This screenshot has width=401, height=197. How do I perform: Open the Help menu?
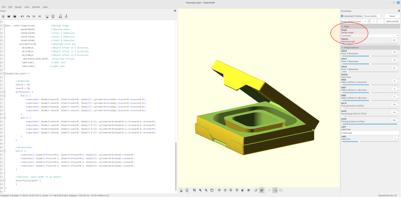[45, 7]
